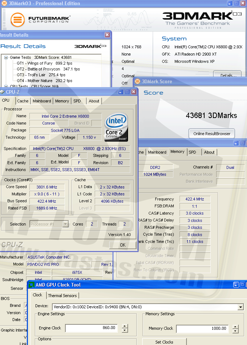
Task: Click the 3DMark Score window icon
Action: (x=137, y=81)
